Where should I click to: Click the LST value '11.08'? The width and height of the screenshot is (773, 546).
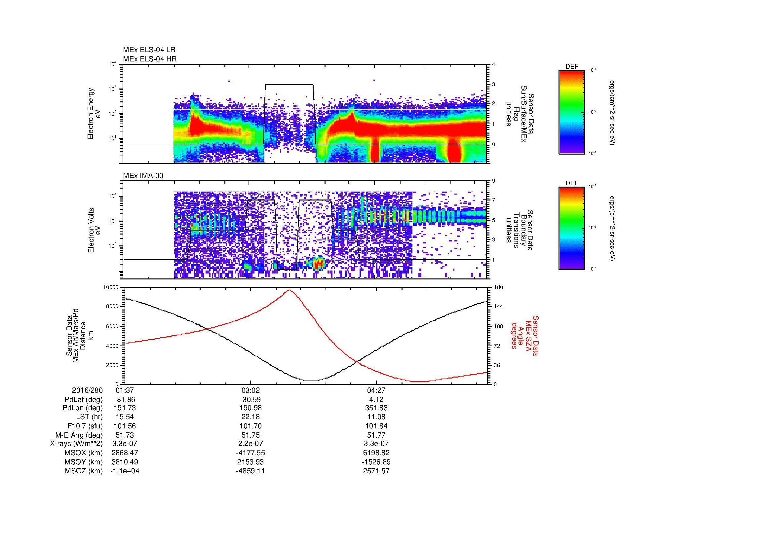coord(376,417)
